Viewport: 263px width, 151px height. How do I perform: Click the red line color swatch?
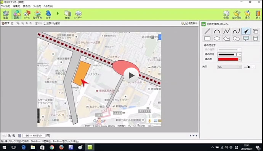[x=228, y=59]
